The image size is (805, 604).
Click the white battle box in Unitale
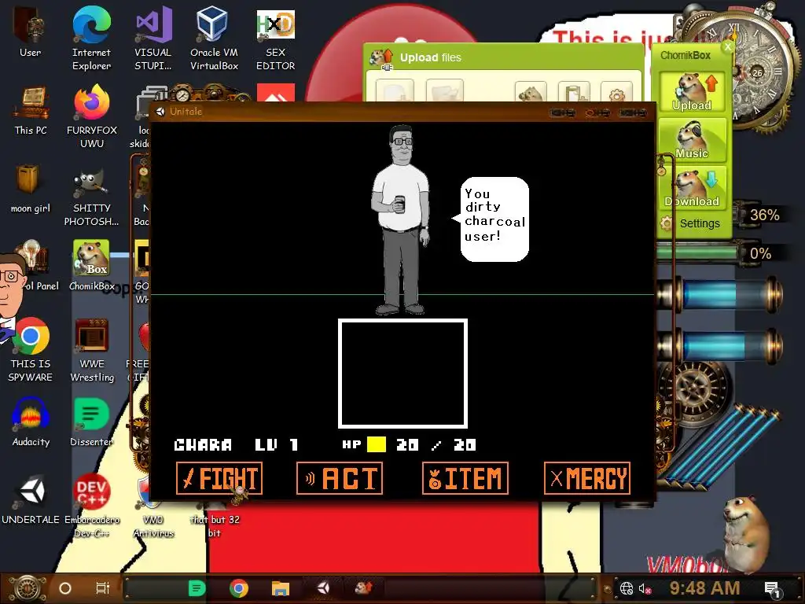[402, 374]
